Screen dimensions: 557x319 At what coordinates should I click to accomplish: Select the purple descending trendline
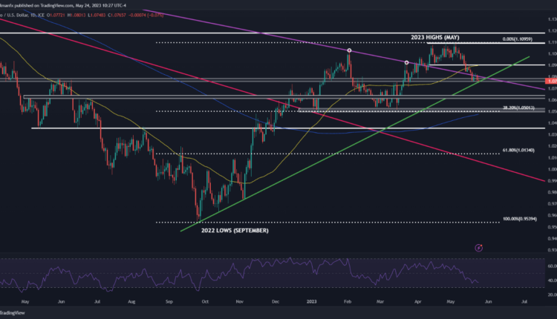click(x=297, y=40)
